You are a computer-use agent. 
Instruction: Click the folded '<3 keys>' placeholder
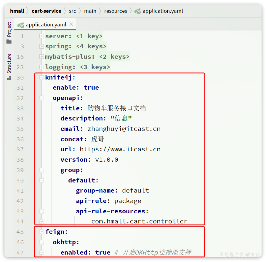pyautogui.click(x=95, y=67)
